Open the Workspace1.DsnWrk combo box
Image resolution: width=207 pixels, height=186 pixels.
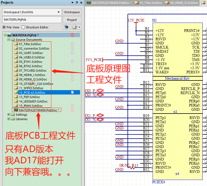[32, 12]
